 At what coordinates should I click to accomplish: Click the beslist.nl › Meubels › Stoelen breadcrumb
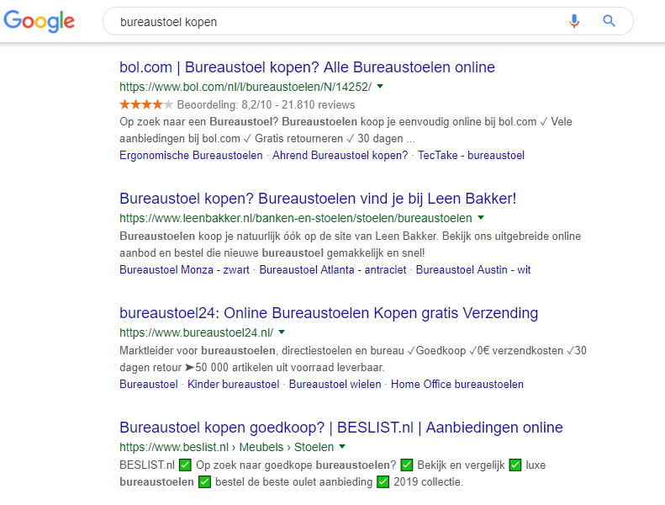point(226,447)
